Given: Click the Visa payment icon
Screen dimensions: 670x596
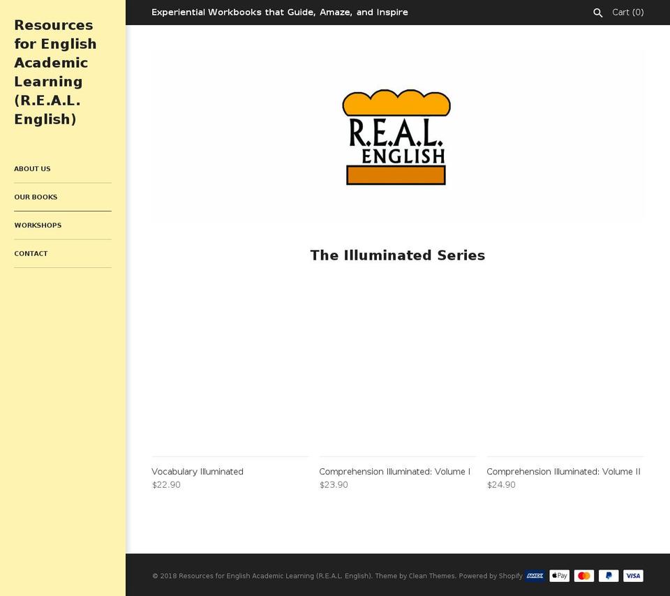Looking at the screenshot, I should [x=633, y=576].
